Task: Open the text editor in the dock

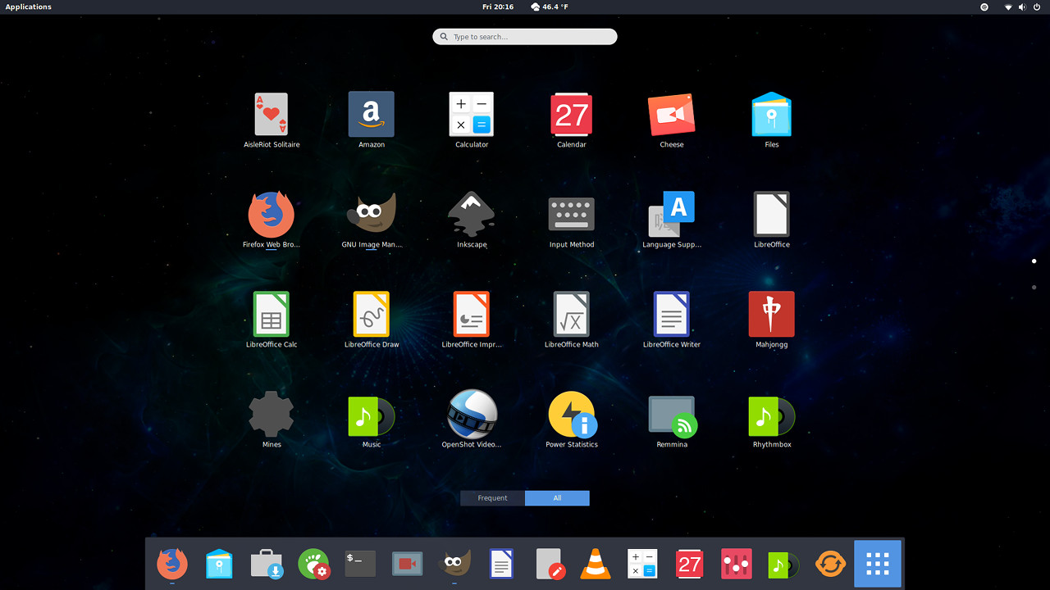Action: (549, 564)
